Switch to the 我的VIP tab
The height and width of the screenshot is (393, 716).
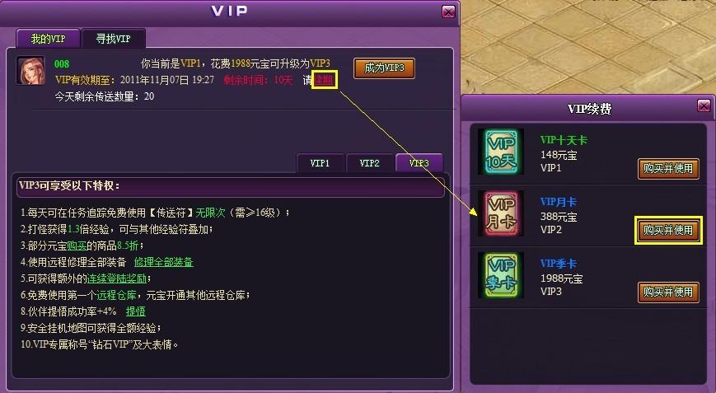(48, 39)
